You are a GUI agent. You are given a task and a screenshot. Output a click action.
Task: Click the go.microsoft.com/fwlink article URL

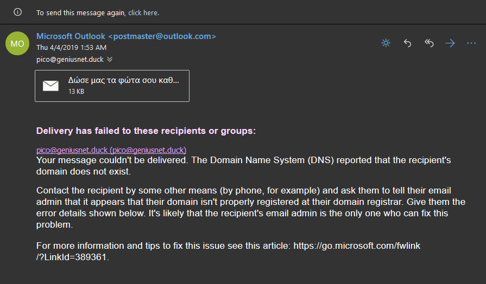228,251
